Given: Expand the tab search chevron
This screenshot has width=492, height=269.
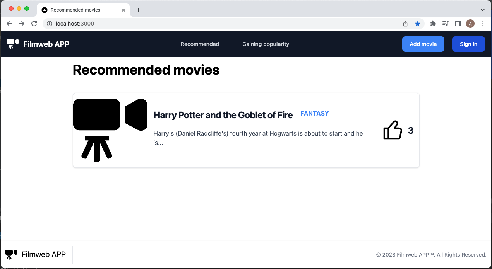Looking at the screenshot, I should [483, 10].
